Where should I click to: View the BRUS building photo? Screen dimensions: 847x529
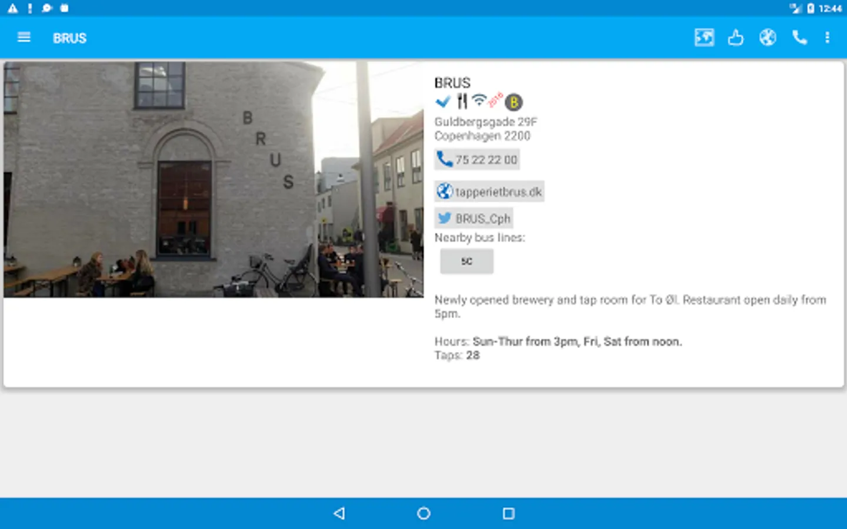[214, 179]
